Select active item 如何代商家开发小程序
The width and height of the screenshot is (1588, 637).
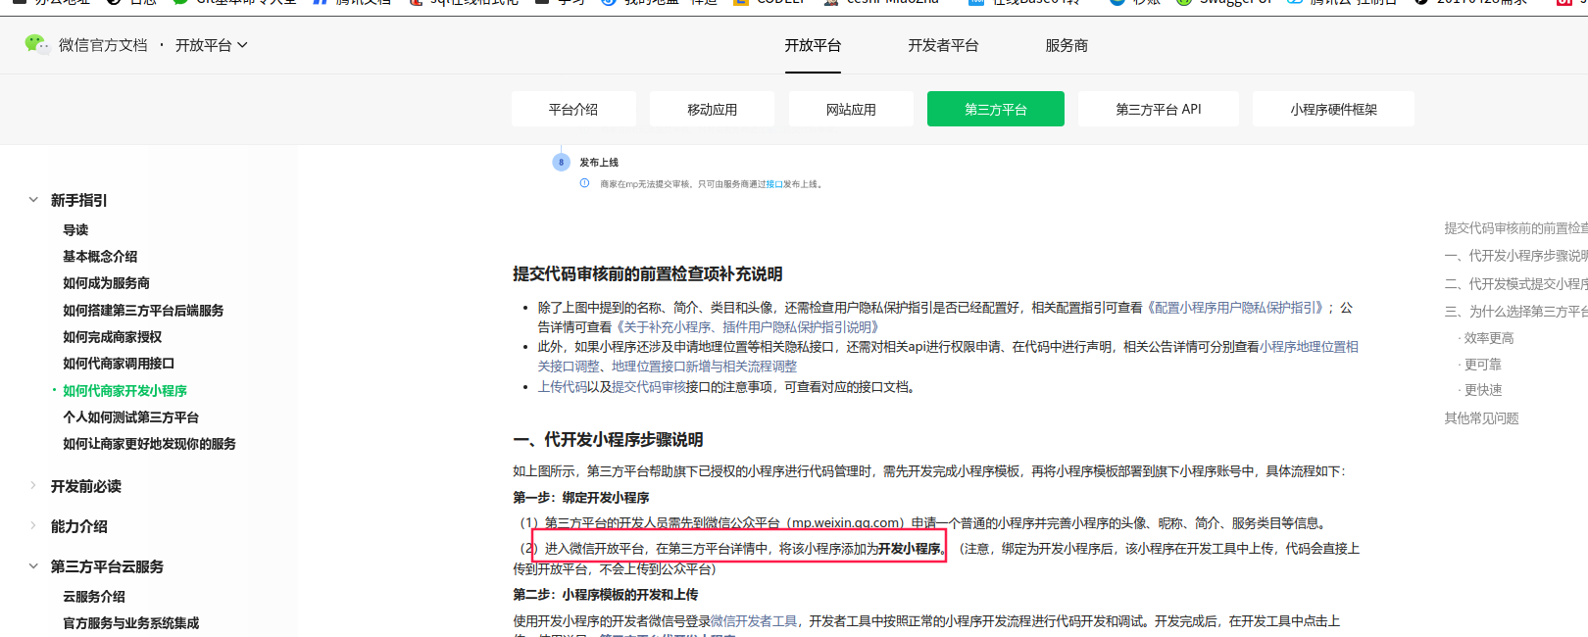point(124,390)
